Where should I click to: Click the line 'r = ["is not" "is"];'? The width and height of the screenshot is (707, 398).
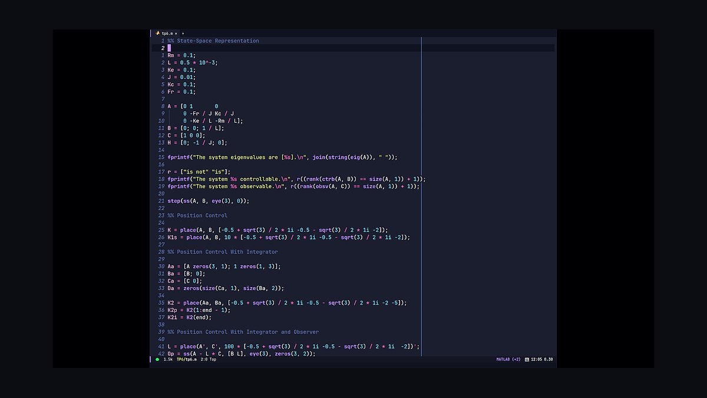click(199, 172)
